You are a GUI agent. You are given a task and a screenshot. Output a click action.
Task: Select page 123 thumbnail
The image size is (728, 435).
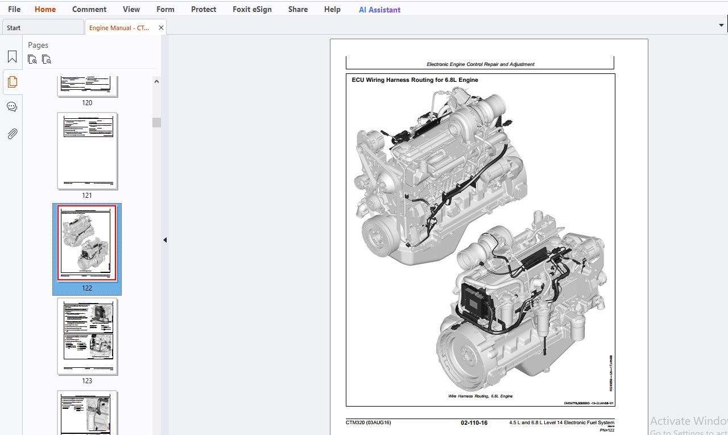[87, 336]
